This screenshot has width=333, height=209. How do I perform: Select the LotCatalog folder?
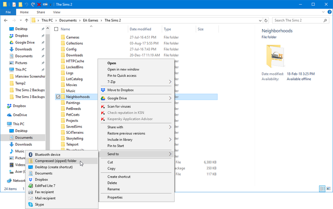tap(74, 79)
